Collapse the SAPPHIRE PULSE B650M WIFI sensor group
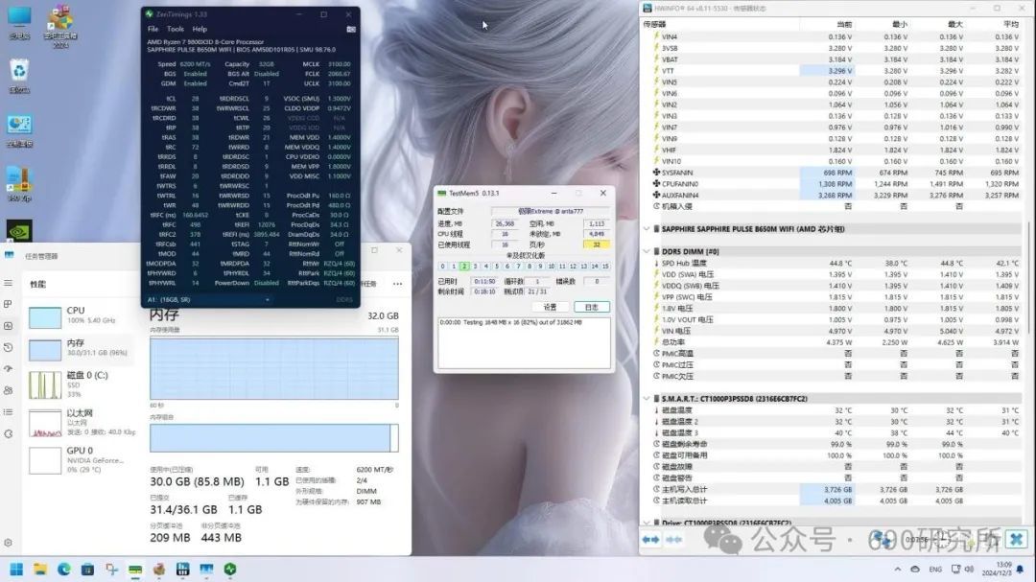This screenshot has height=582, width=1036. click(x=647, y=229)
